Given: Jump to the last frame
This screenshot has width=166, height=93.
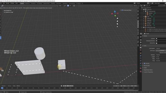Looking at the screenshot, I should [x=73, y=86].
